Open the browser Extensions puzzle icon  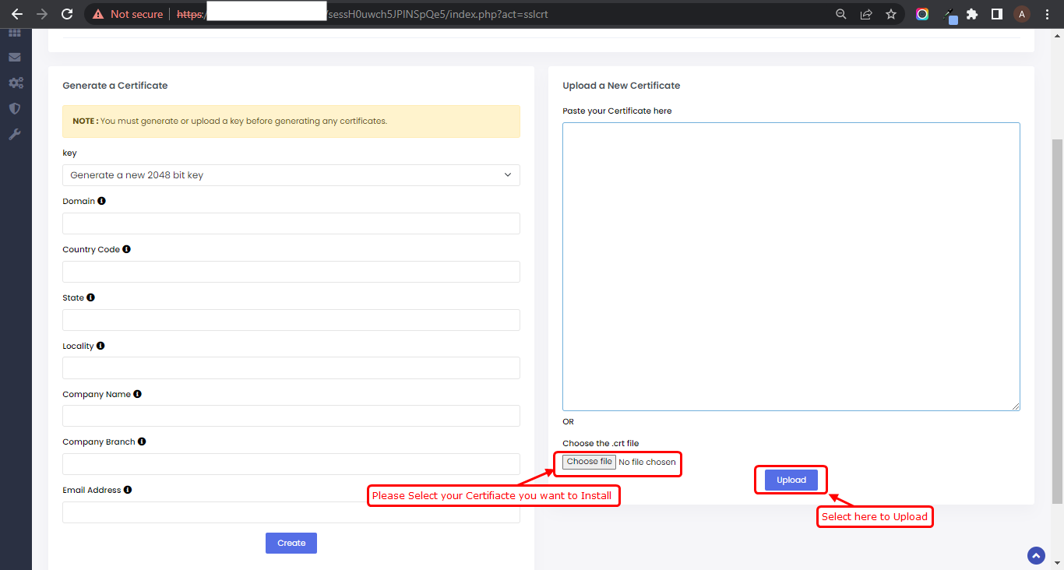point(972,14)
